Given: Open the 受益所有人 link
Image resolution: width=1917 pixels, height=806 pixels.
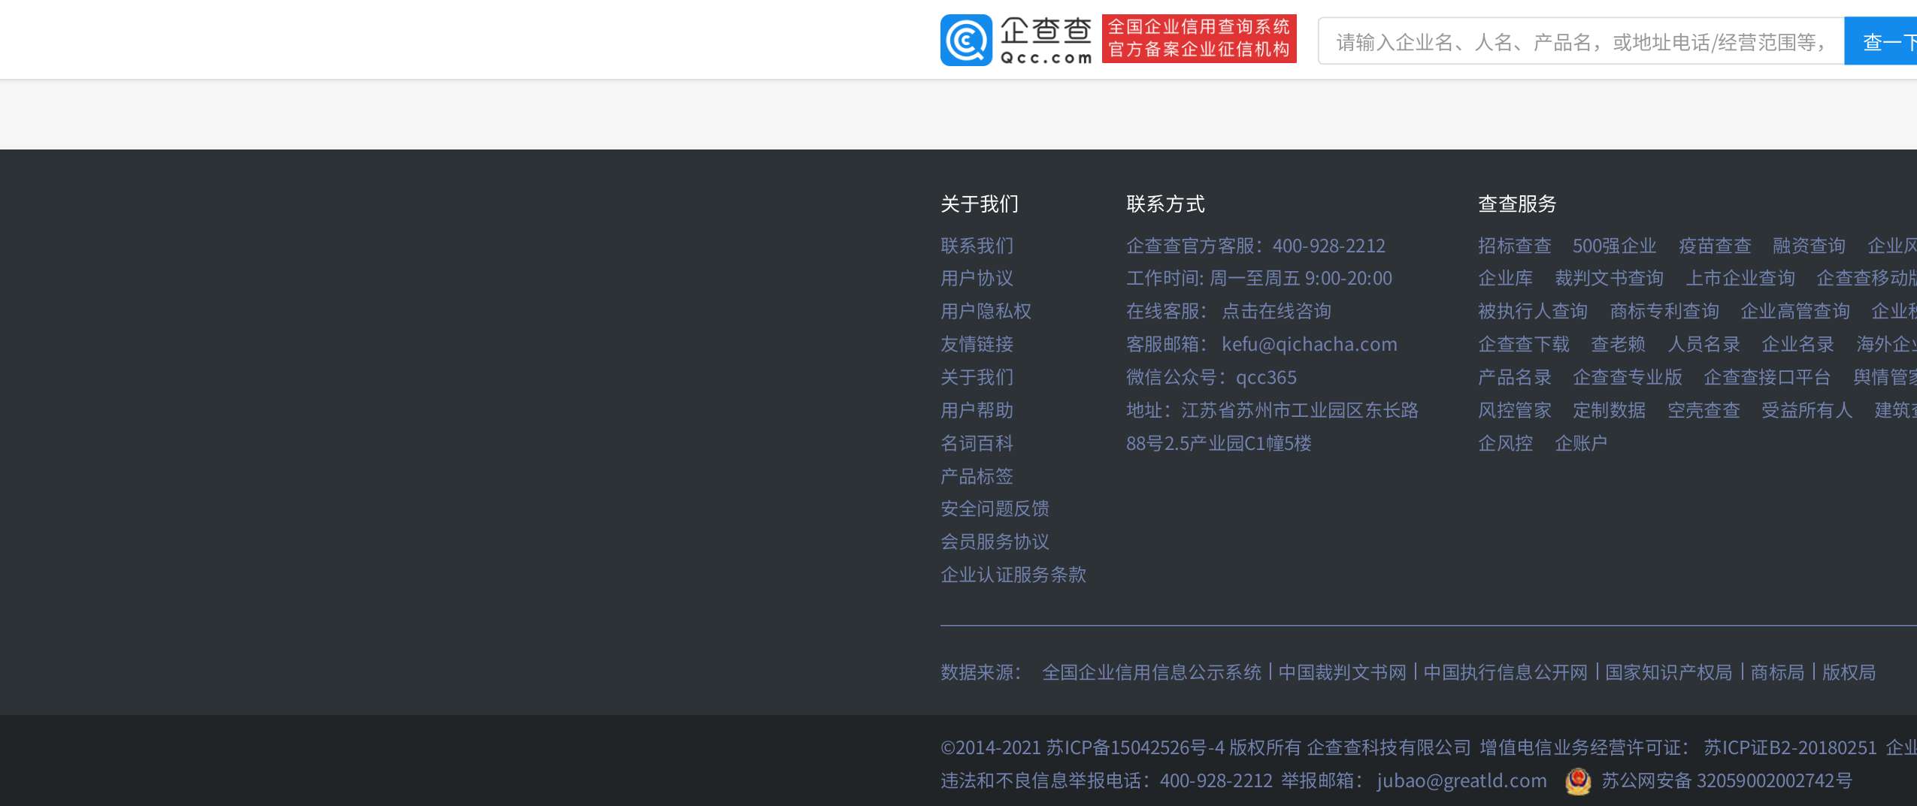Looking at the screenshot, I should pyautogui.click(x=1807, y=410).
